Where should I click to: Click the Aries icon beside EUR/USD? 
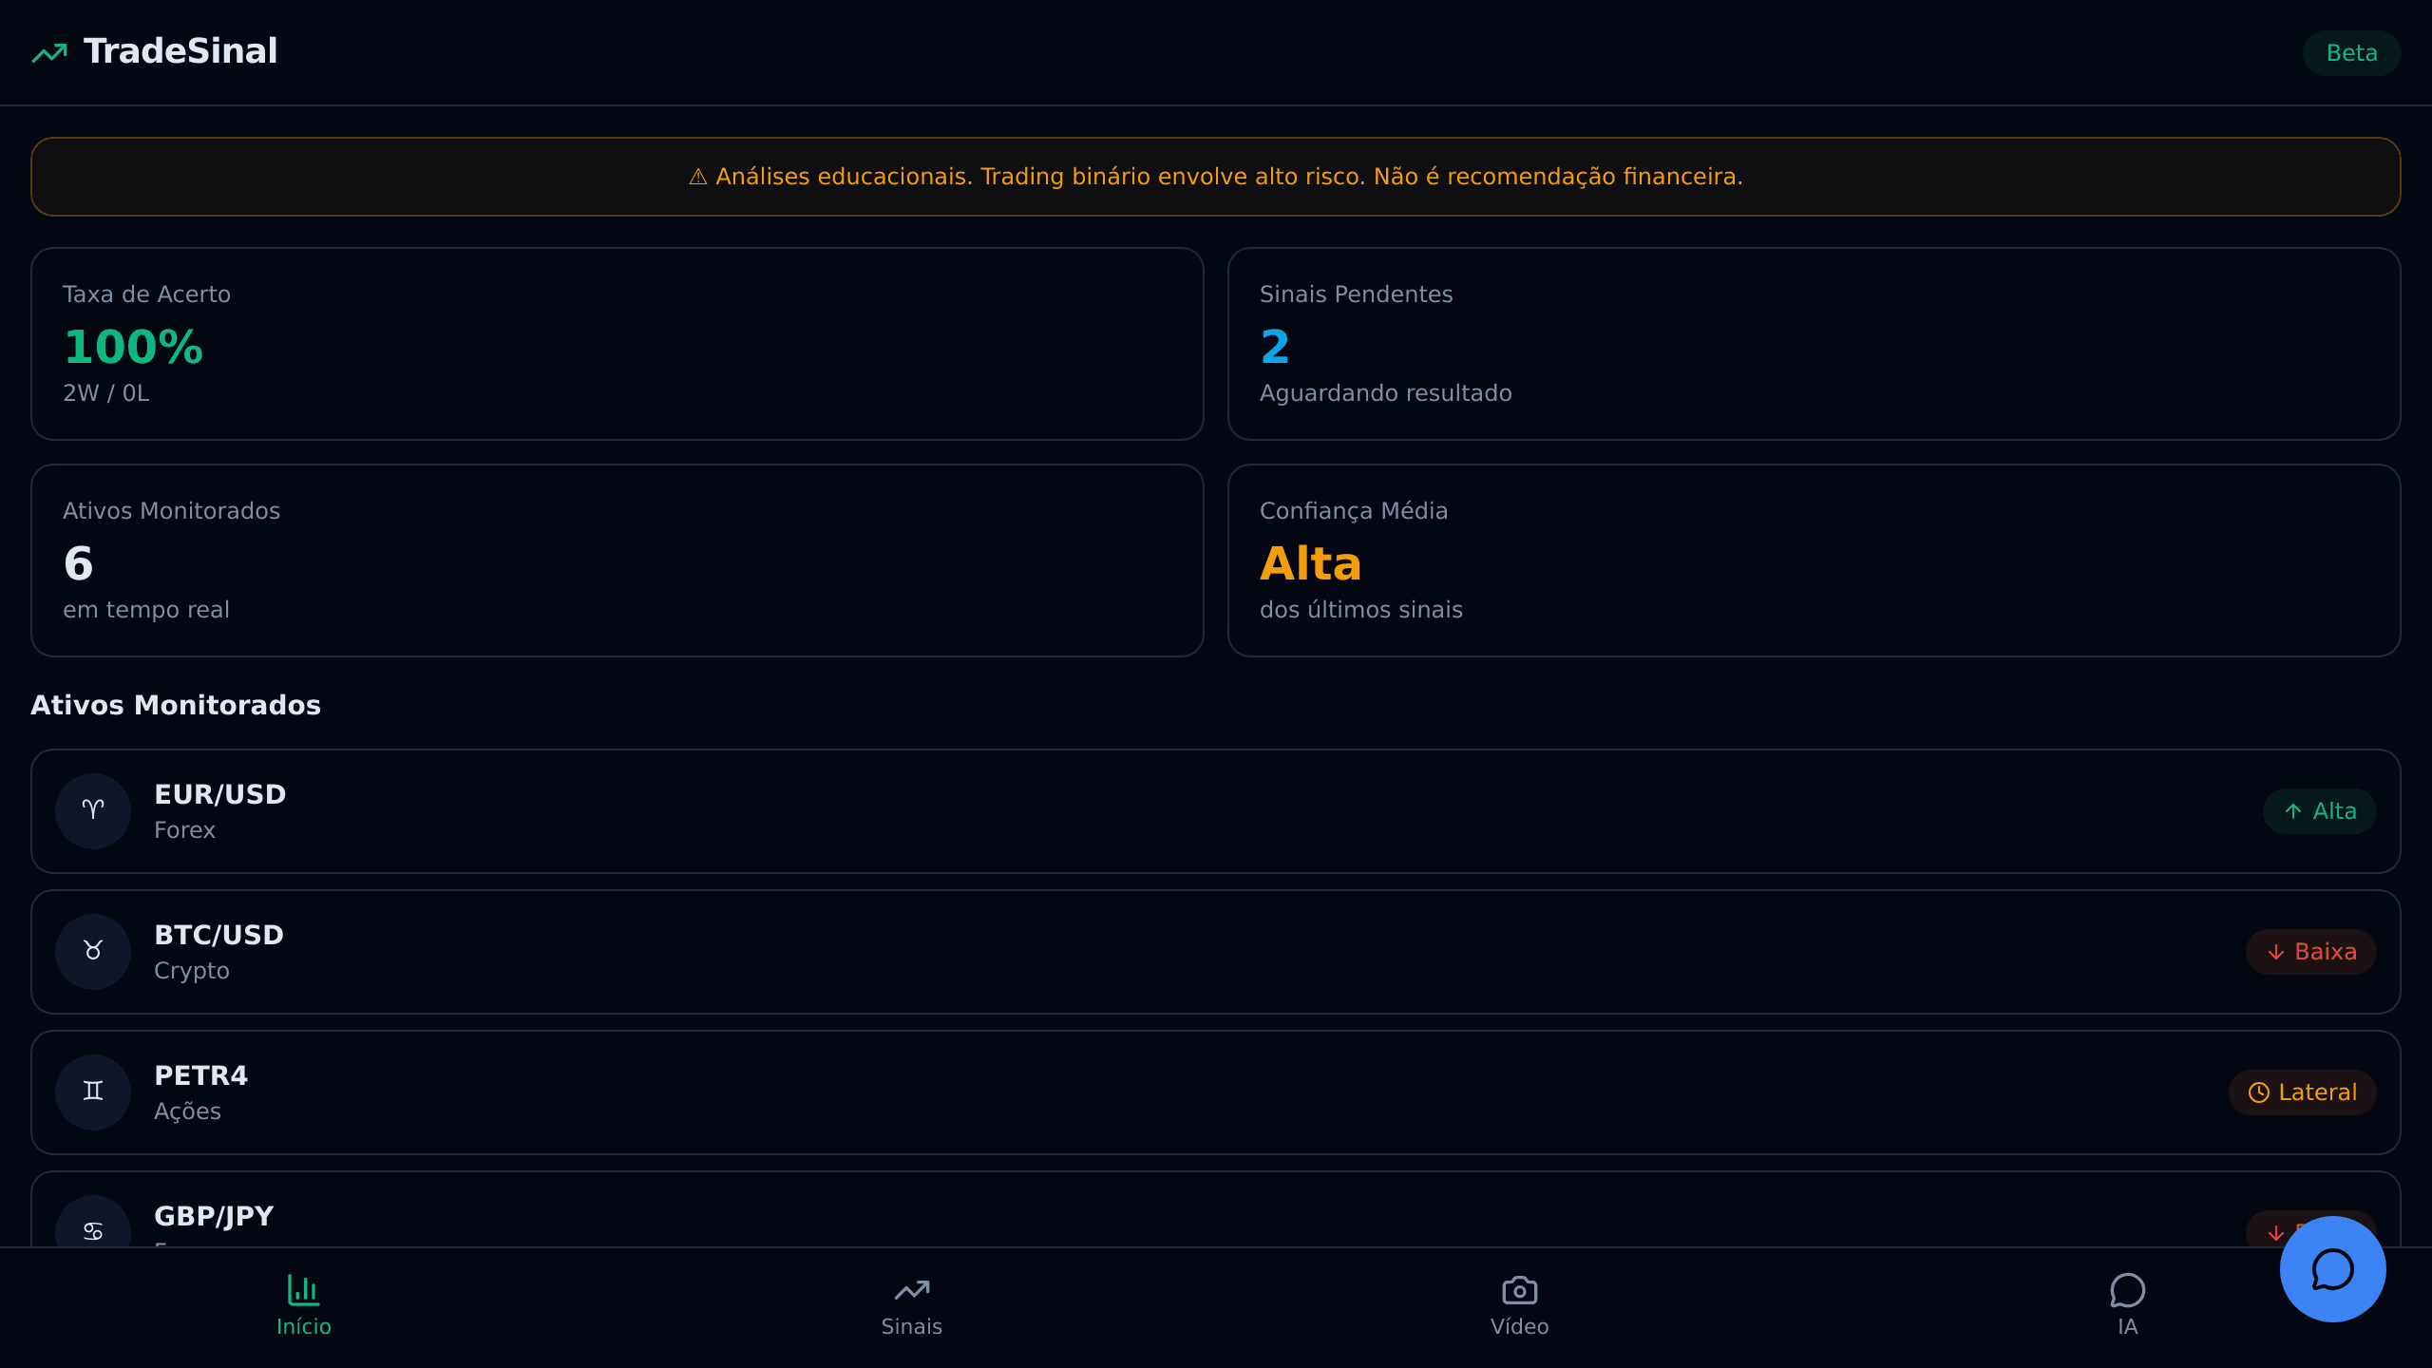click(93, 811)
